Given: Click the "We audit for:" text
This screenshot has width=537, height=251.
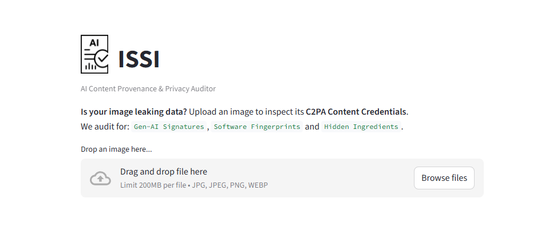Looking at the screenshot, I should point(105,127).
